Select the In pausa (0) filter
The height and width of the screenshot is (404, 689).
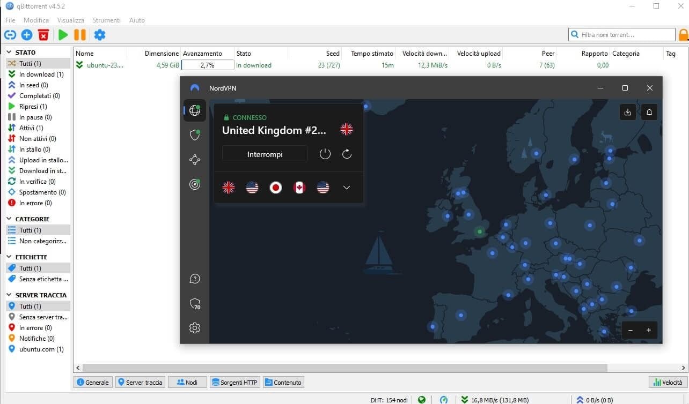pyautogui.click(x=38, y=117)
